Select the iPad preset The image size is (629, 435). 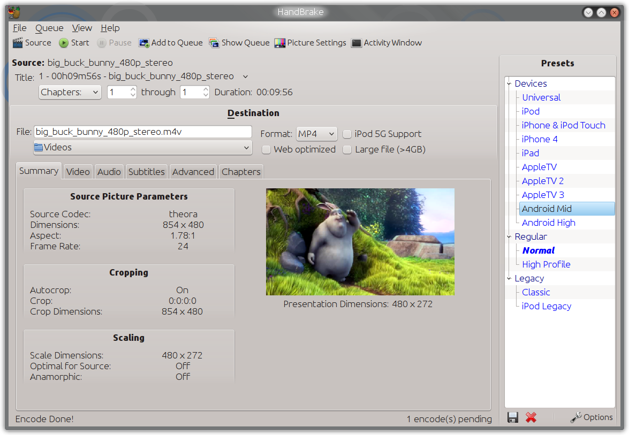pos(531,153)
